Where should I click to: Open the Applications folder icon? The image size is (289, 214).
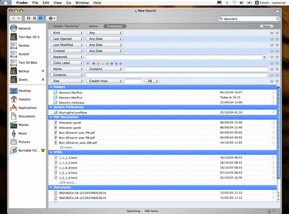[x=14, y=108]
